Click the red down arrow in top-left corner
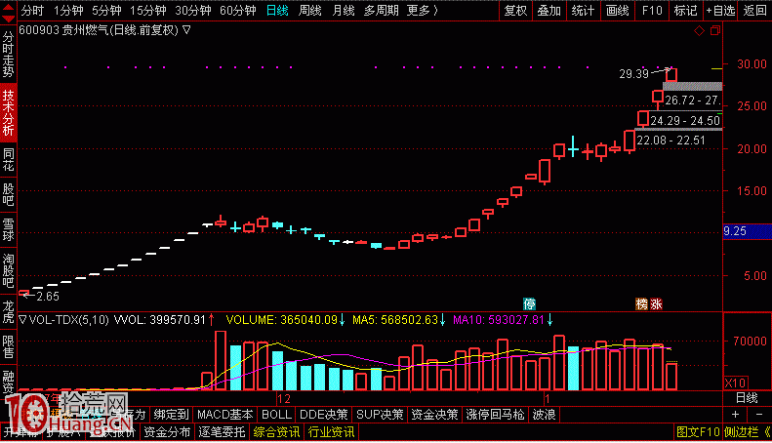Viewport: 772px width, 443px height. pyautogui.click(x=8, y=19)
